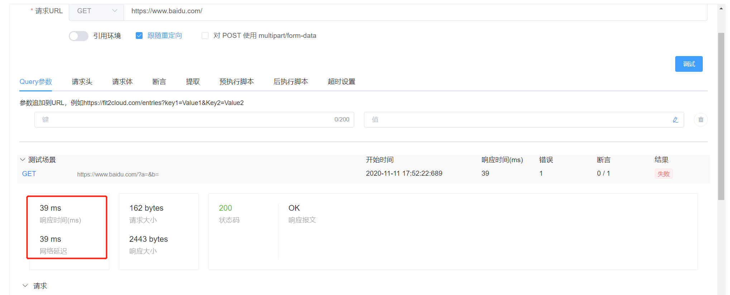730x295 pixels.
Task: Click the 调试 button
Action: tap(689, 64)
